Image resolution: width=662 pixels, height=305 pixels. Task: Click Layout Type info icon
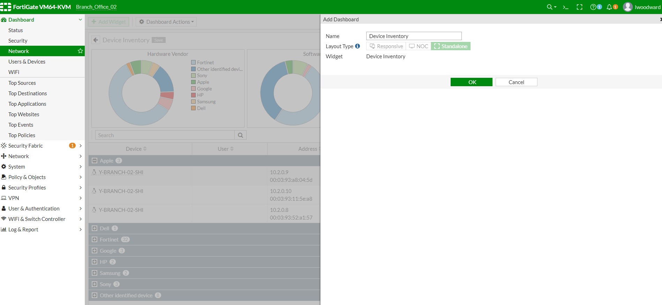tap(358, 46)
